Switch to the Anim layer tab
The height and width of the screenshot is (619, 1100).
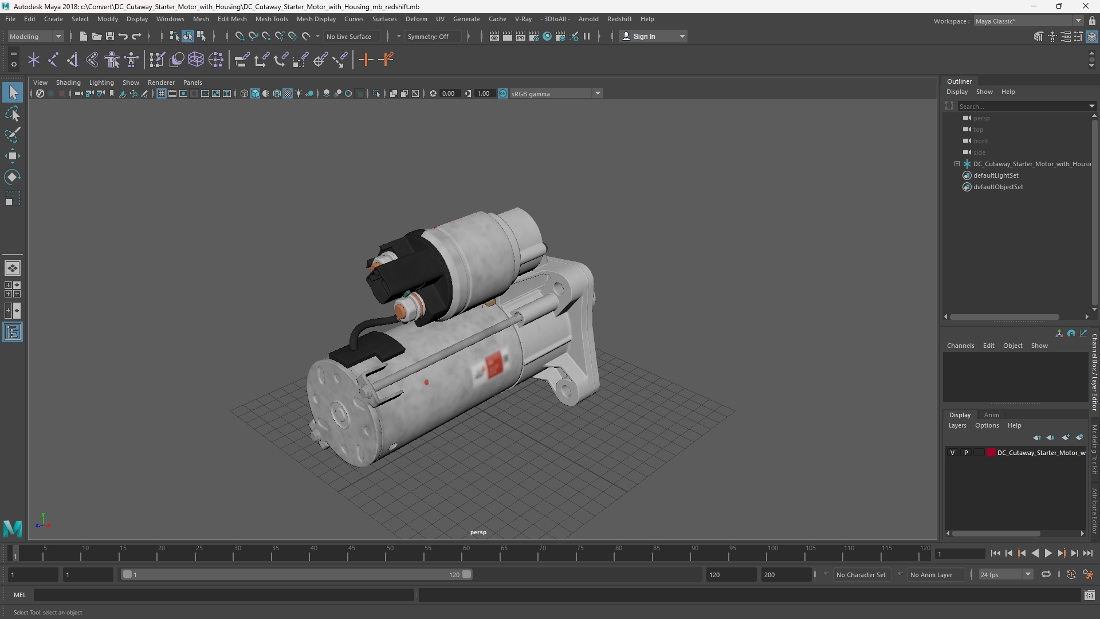tap(992, 415)
